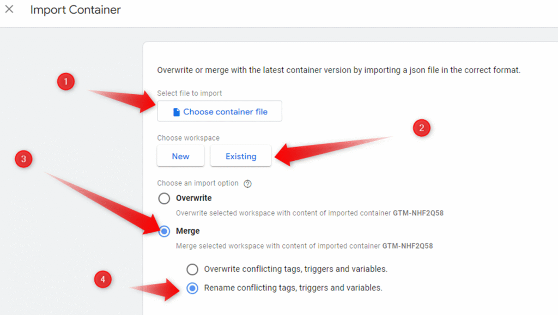Click GTM-NHF2Q58 in the Merge description
Viewport: 558px width, 315px height.
click(407, 246)
